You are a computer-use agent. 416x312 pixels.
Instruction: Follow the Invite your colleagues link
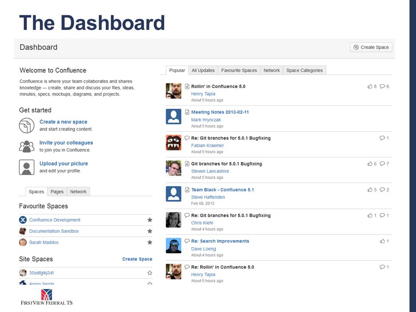point(66,143)
